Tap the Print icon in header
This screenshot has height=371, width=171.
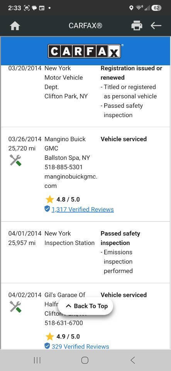(137, 26)
